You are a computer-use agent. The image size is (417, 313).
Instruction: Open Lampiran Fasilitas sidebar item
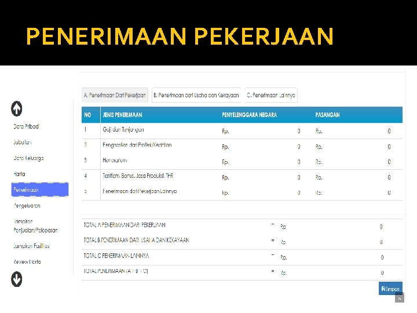(x=31, y=246)
